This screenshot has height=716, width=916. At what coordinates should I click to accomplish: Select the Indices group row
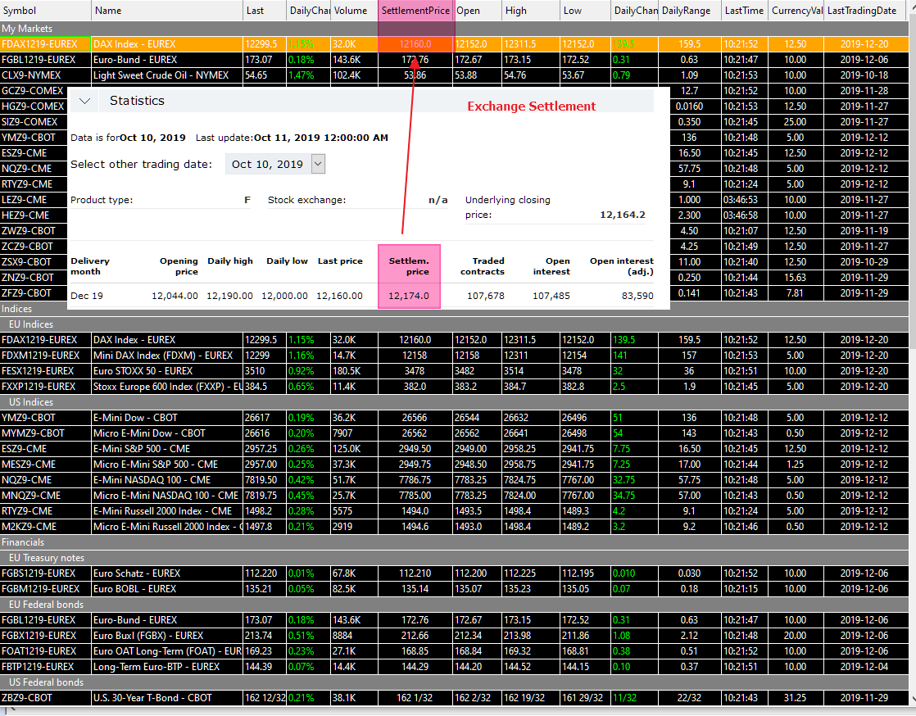[x=454, y=309]
